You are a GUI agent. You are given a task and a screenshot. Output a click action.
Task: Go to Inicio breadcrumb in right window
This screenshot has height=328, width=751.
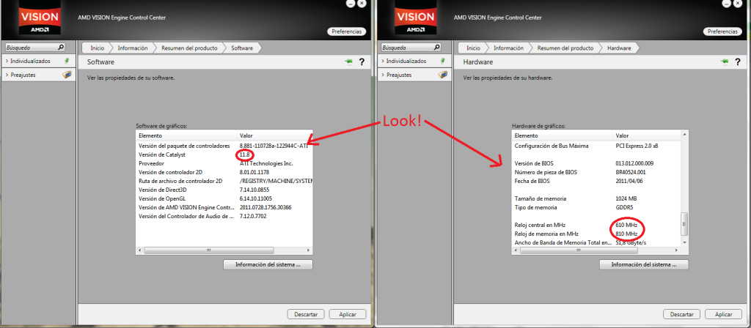point(473,48)
